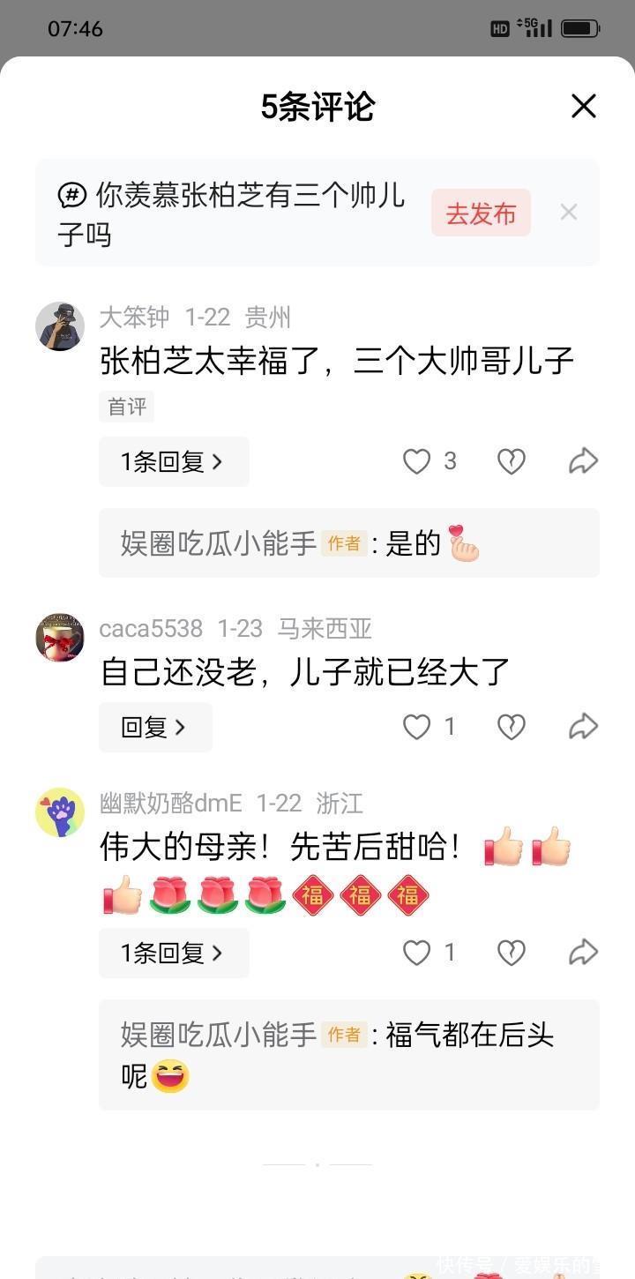Viewport: 635px width, 1279px height.
Task: Dislike 幽默奶酪dmE's comment
Action: pyautogui.click(x=512, y=953)
